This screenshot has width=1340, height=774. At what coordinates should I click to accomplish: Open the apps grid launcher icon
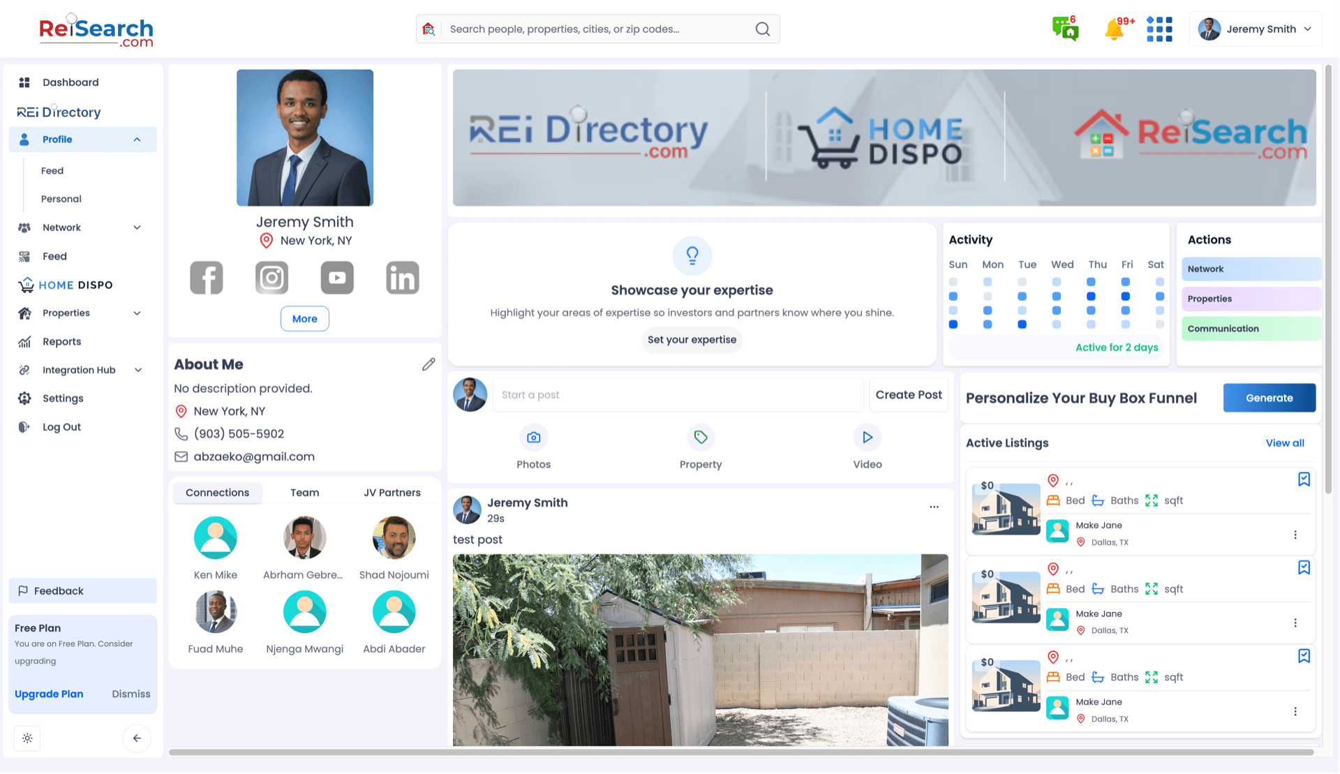[x=1159, y=29]
